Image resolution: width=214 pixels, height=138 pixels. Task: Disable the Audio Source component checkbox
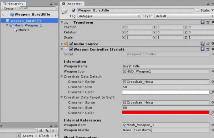pyautogui.click(x=71, y=44)
